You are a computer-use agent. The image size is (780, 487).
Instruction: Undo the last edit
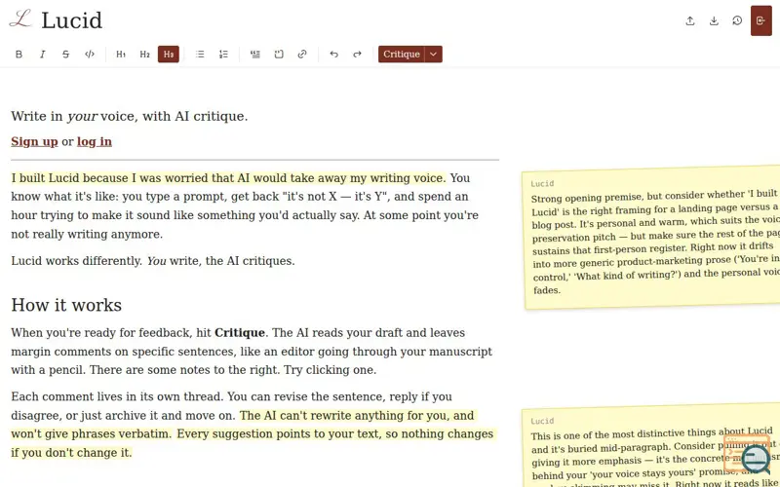(333, 55)
